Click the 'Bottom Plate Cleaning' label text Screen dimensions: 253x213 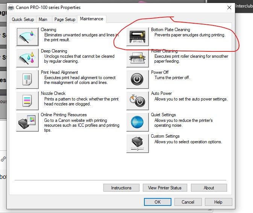click(171, 30)
